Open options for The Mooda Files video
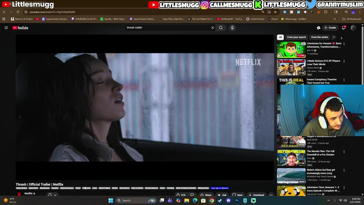Screen dimensions: 364x205 (344, 152)
